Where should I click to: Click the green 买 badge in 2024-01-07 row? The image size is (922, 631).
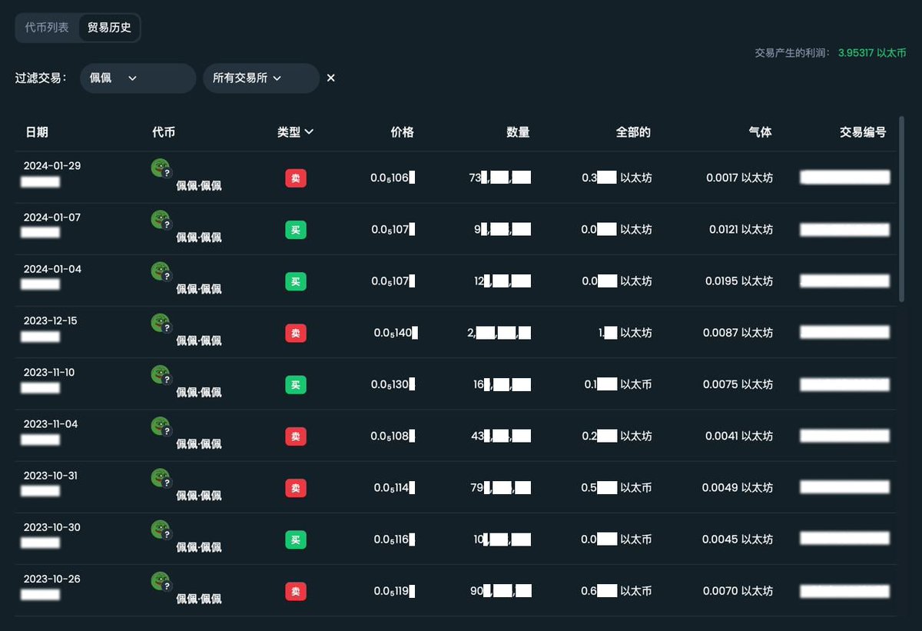(296, 230)
